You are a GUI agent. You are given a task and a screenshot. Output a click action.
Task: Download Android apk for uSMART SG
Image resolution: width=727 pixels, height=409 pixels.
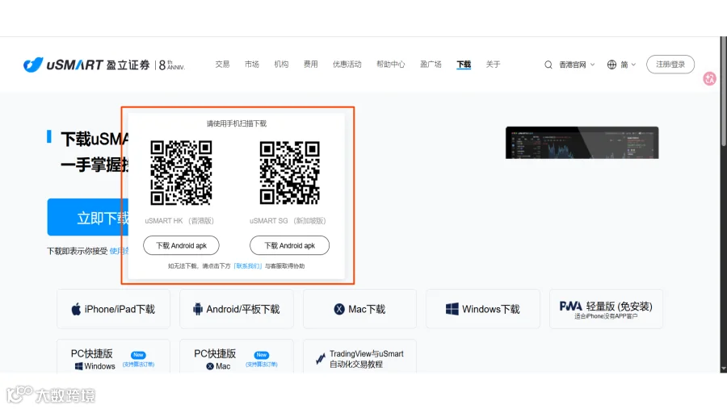coord(290,245)
